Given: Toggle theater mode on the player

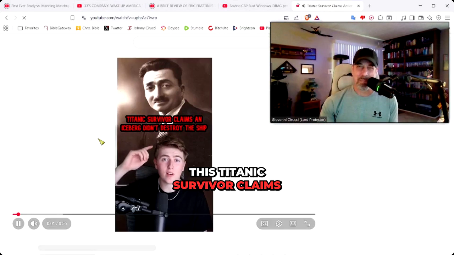Looking at the screenshot, I should [293, 223].
